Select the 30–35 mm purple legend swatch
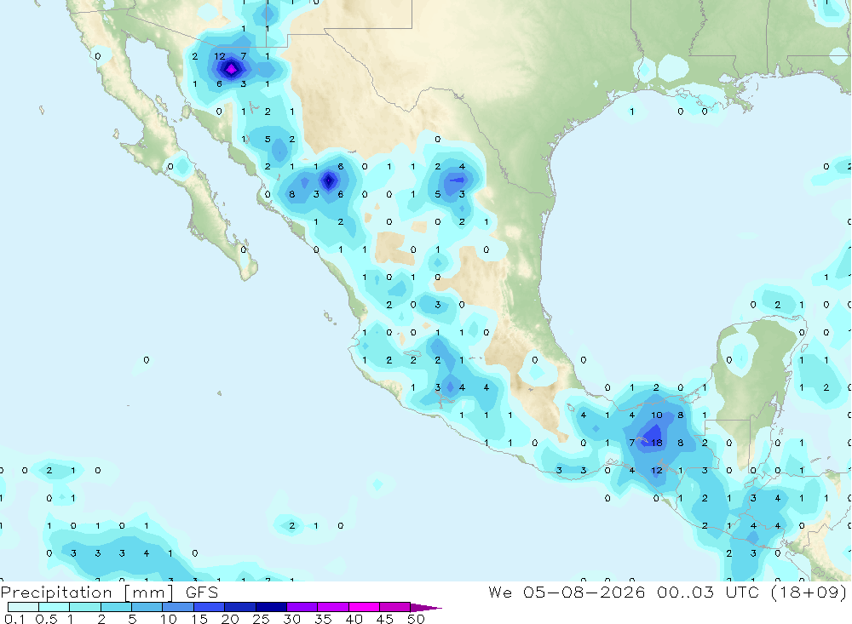Screen dimensions: 852x624 click(x=302, y=607)
